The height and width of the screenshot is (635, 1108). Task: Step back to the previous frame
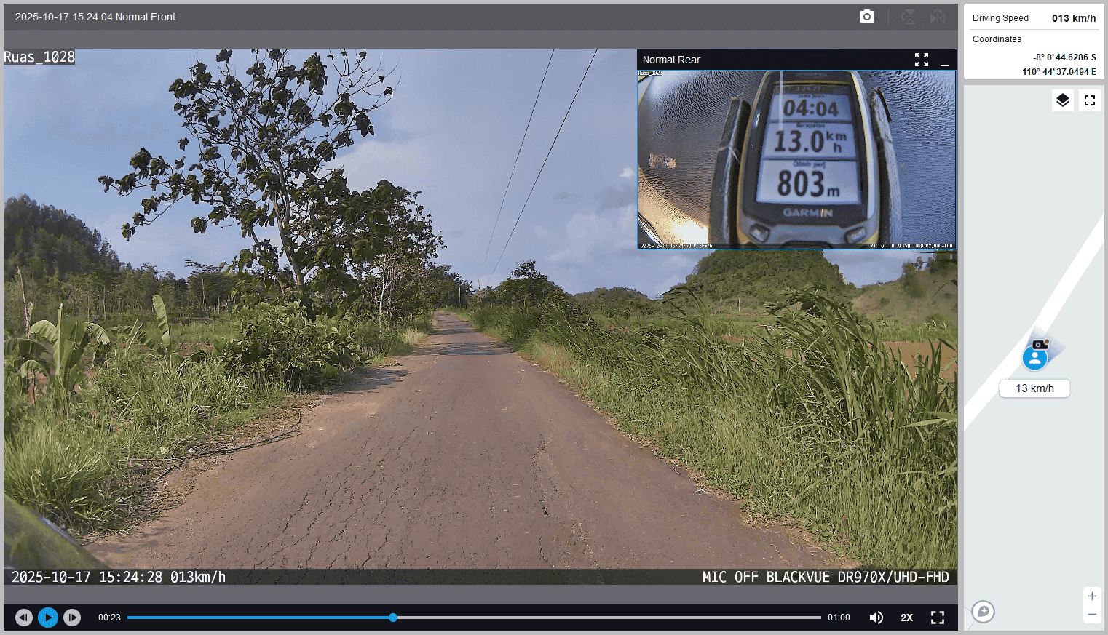(24, 618)
